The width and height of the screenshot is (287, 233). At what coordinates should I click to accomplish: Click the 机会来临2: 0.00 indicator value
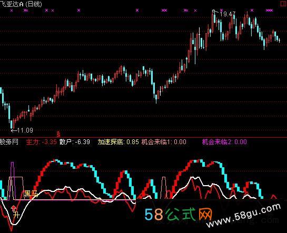(x=224, y=142)
